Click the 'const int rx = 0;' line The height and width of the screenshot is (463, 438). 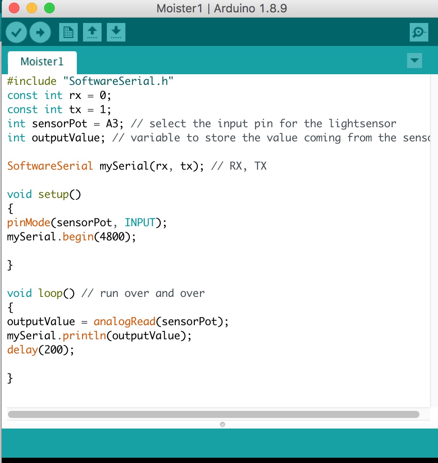click(x=59, y=95)
